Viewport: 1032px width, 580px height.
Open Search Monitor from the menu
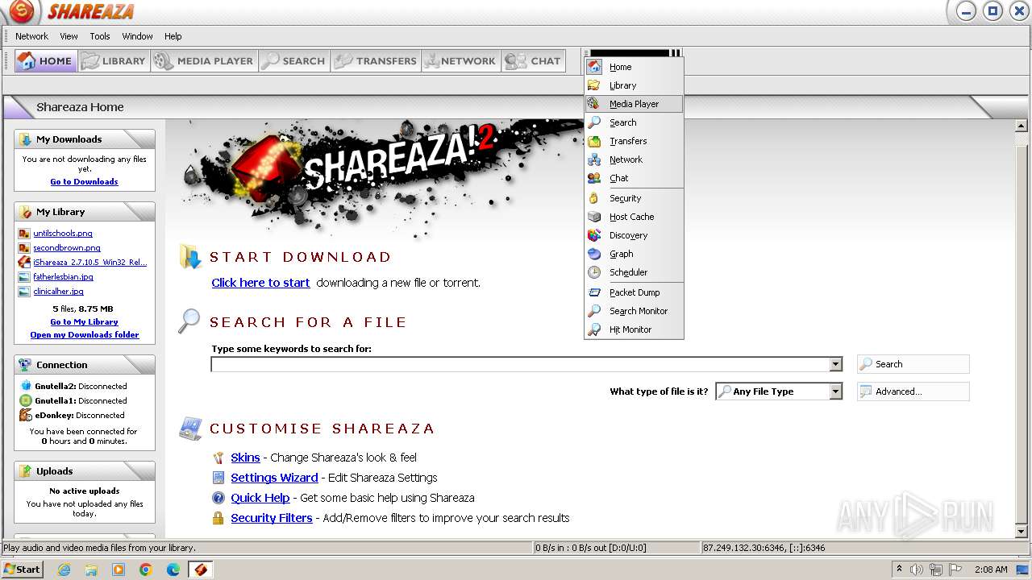point(634,311)
